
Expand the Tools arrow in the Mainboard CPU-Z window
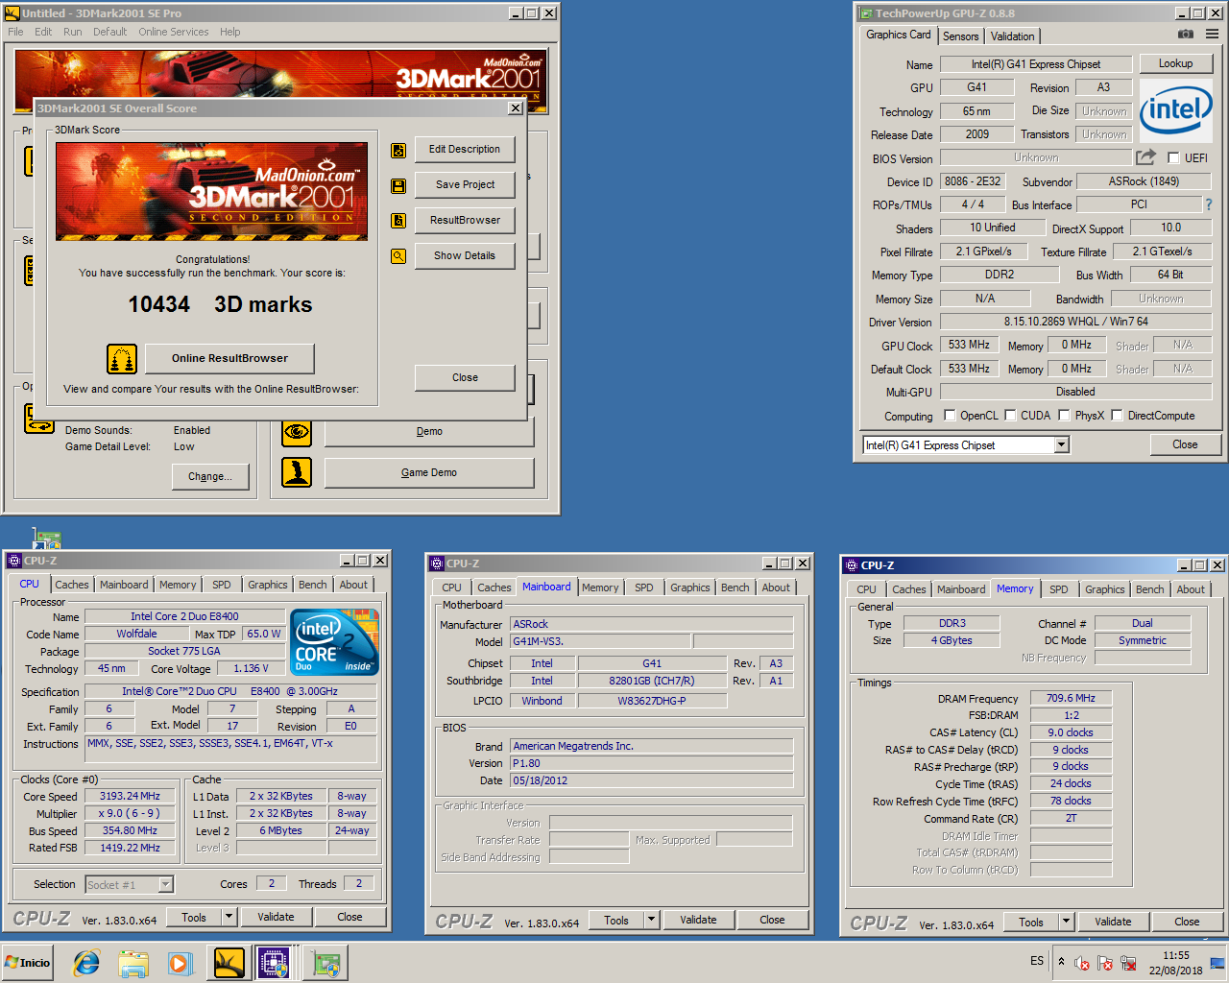[x=651, y=920]
